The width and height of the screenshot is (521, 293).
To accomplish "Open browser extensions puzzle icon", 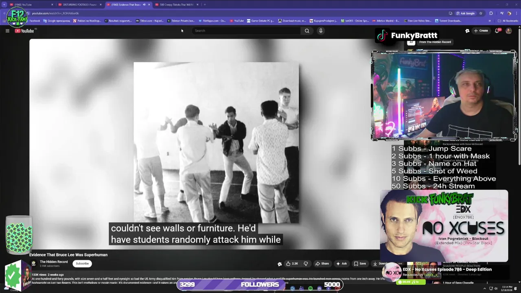I will coord(491,13).
